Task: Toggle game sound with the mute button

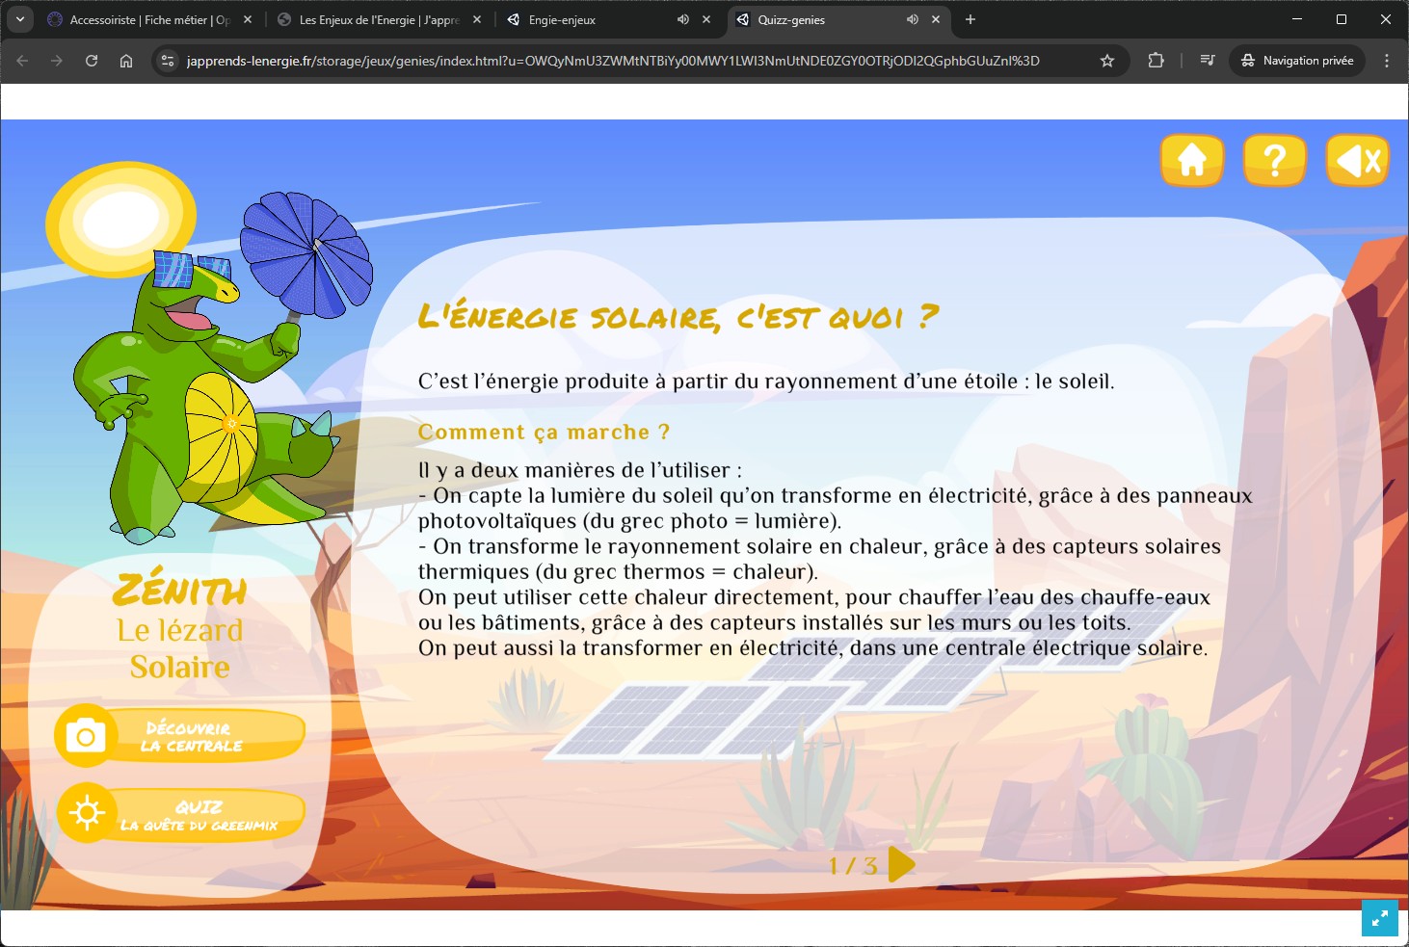Action: (x=1357, y=160)
